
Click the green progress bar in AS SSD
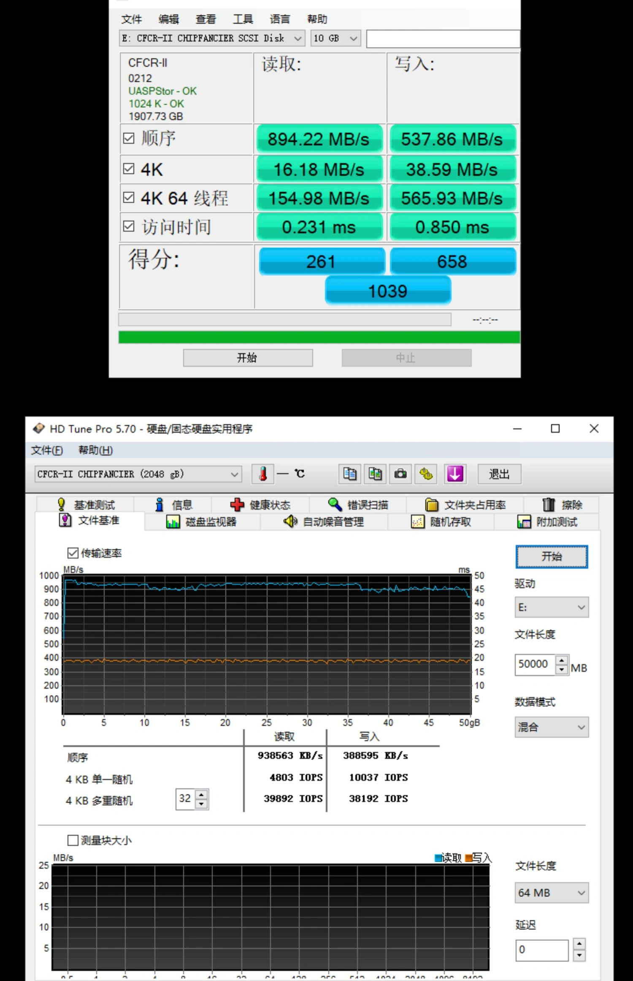(x=319, y=337)
